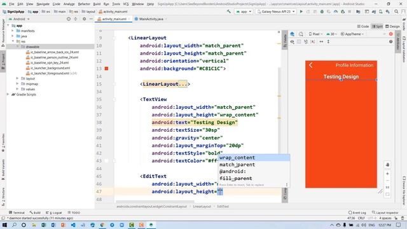Expand the mipmap folder
This screenshot has width=407, height=229.
[x=17, y=84]
